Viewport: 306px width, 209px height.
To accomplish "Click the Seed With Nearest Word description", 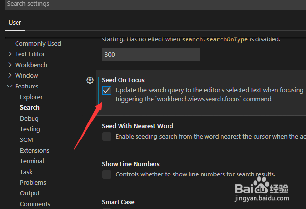I will click(x=211, y=137).
